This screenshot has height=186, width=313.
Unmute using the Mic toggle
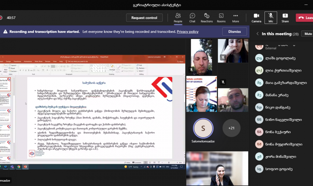tap(271, 17)
